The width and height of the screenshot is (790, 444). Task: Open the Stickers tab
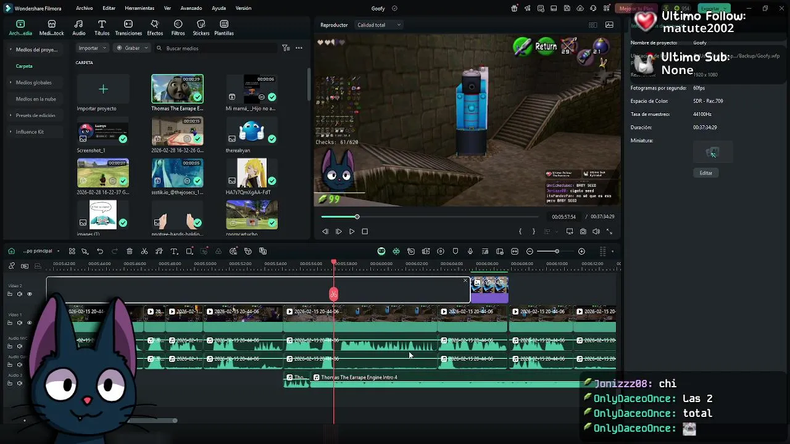click(201, 28)
